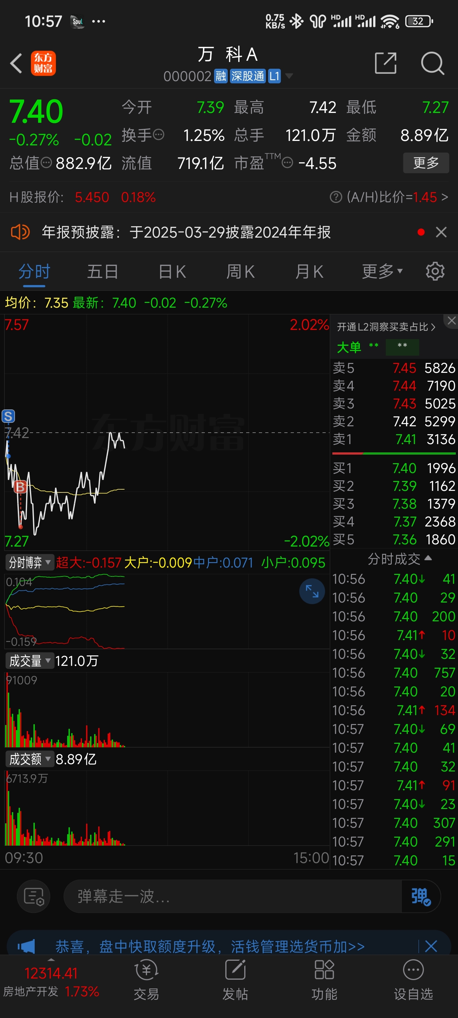Viewport: 458px width, 1018px height.
Task: Switch to the 五日 tab
Action: pyautogui.click(x=103, y=272)
